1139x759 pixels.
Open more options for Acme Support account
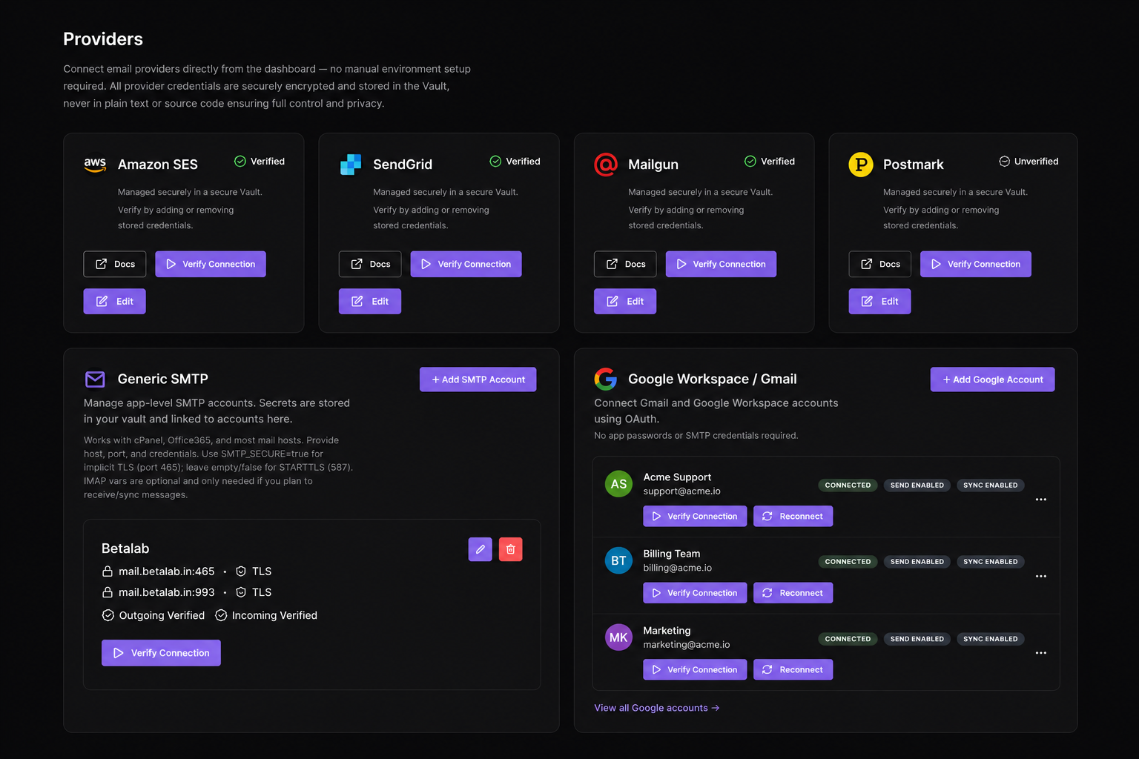[x=1041, y=500]
